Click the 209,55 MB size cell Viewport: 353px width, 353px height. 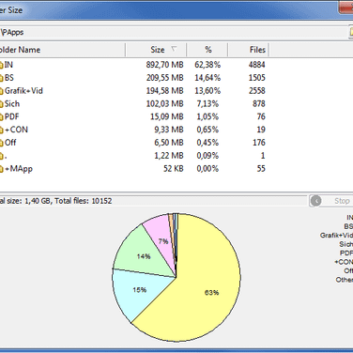pyautogui.click(x=164, y=78)
